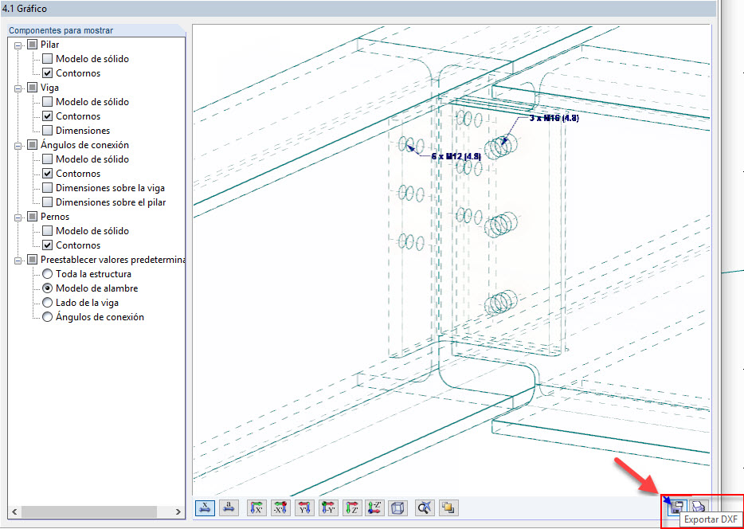Click the 3 x M16 (4.8) bolt label

(x=554, y=118)
